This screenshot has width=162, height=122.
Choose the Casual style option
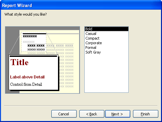(x=106, y=34)
